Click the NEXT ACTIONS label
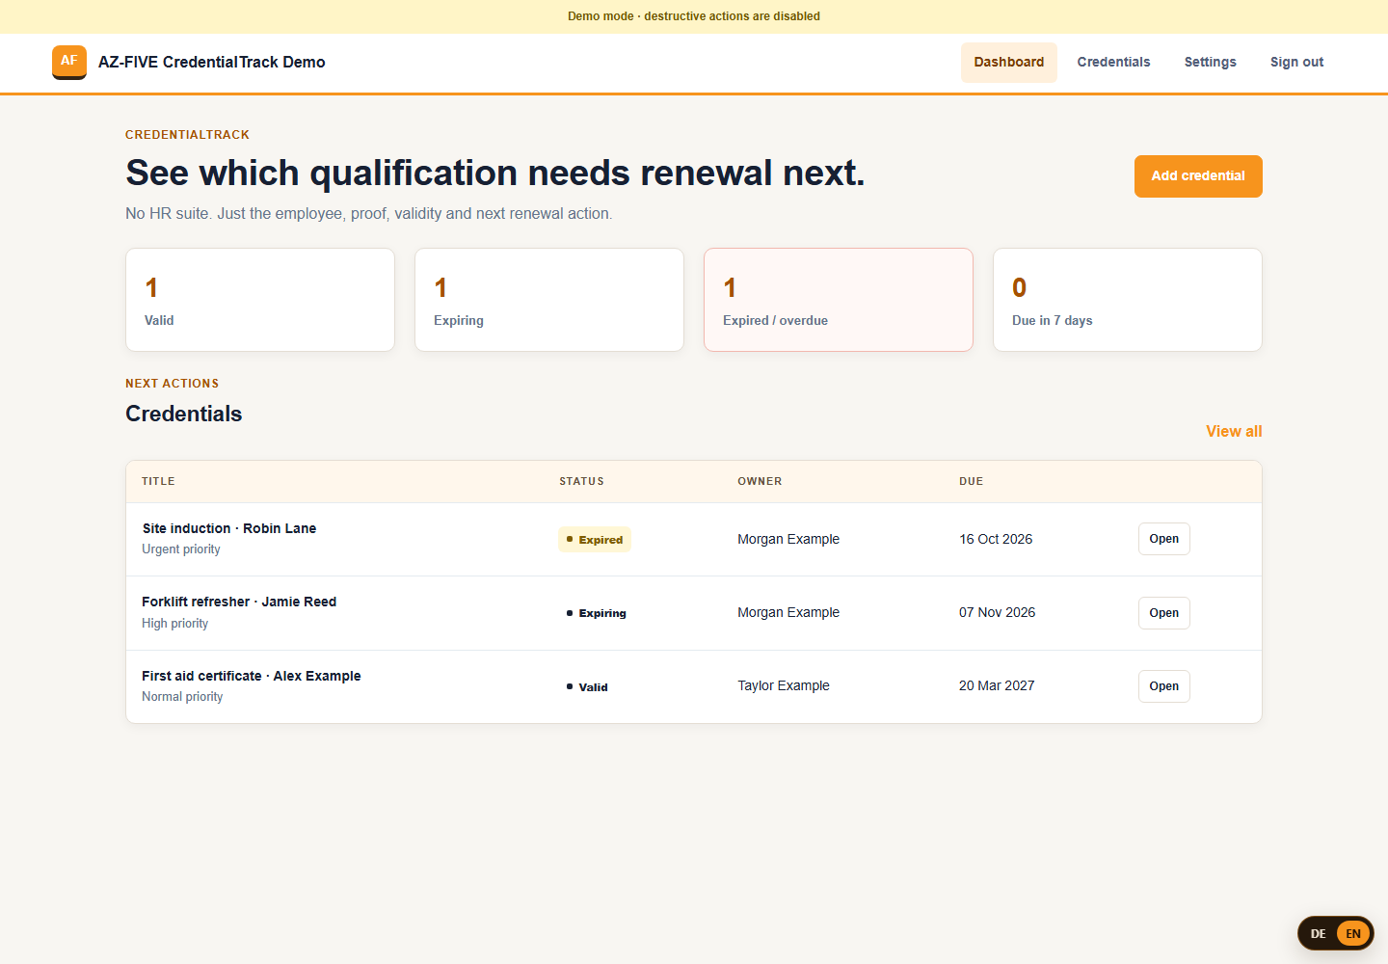 point(173,384)
